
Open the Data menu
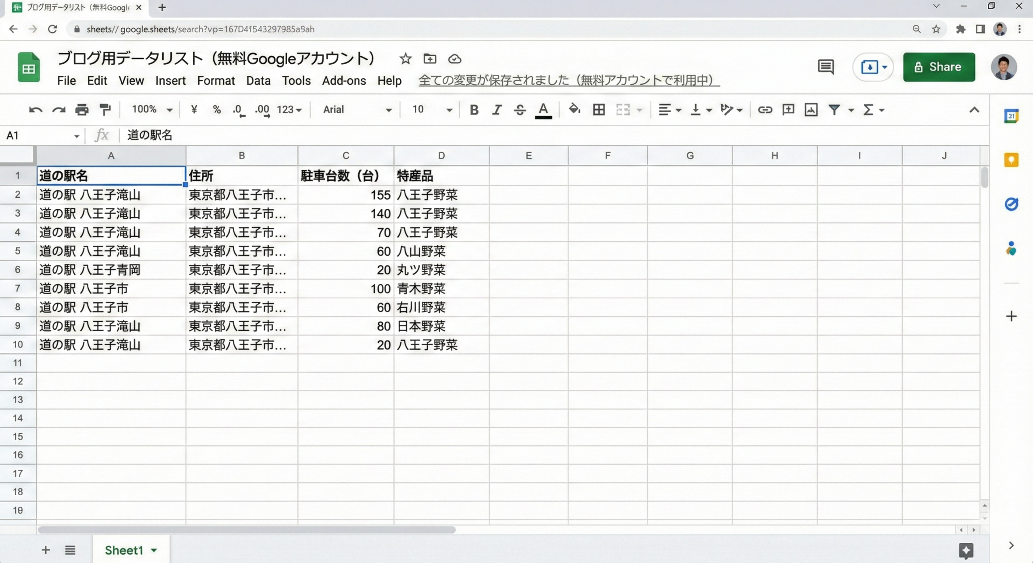(258, 81)
